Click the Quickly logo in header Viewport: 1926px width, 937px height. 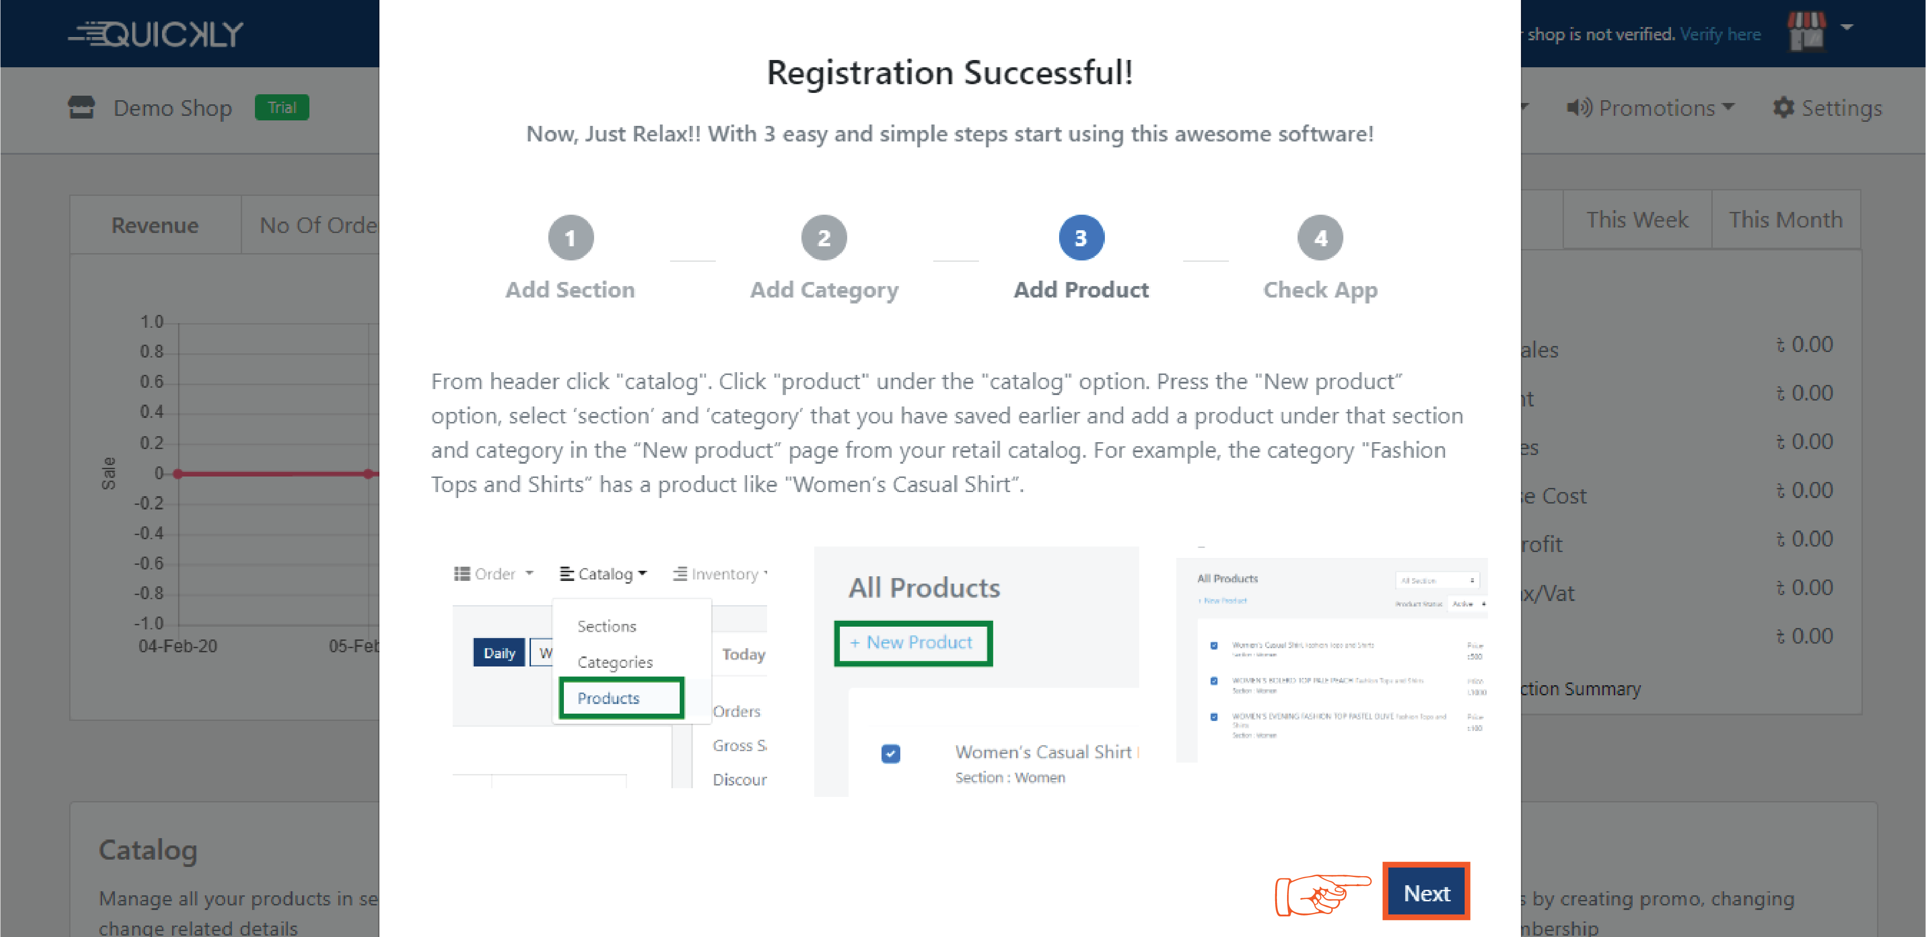[x=156, y=34]
